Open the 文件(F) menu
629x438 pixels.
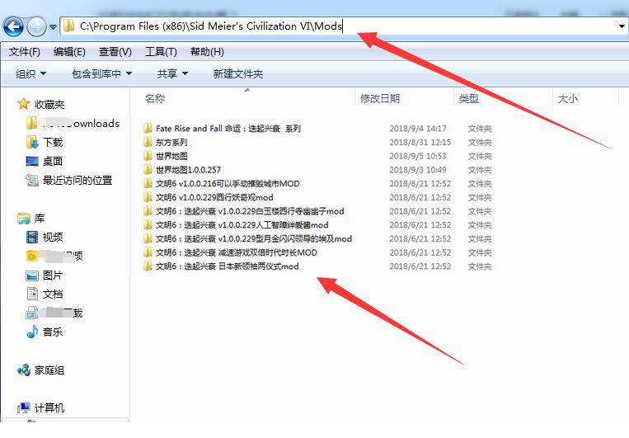click(x=24, y=51)
